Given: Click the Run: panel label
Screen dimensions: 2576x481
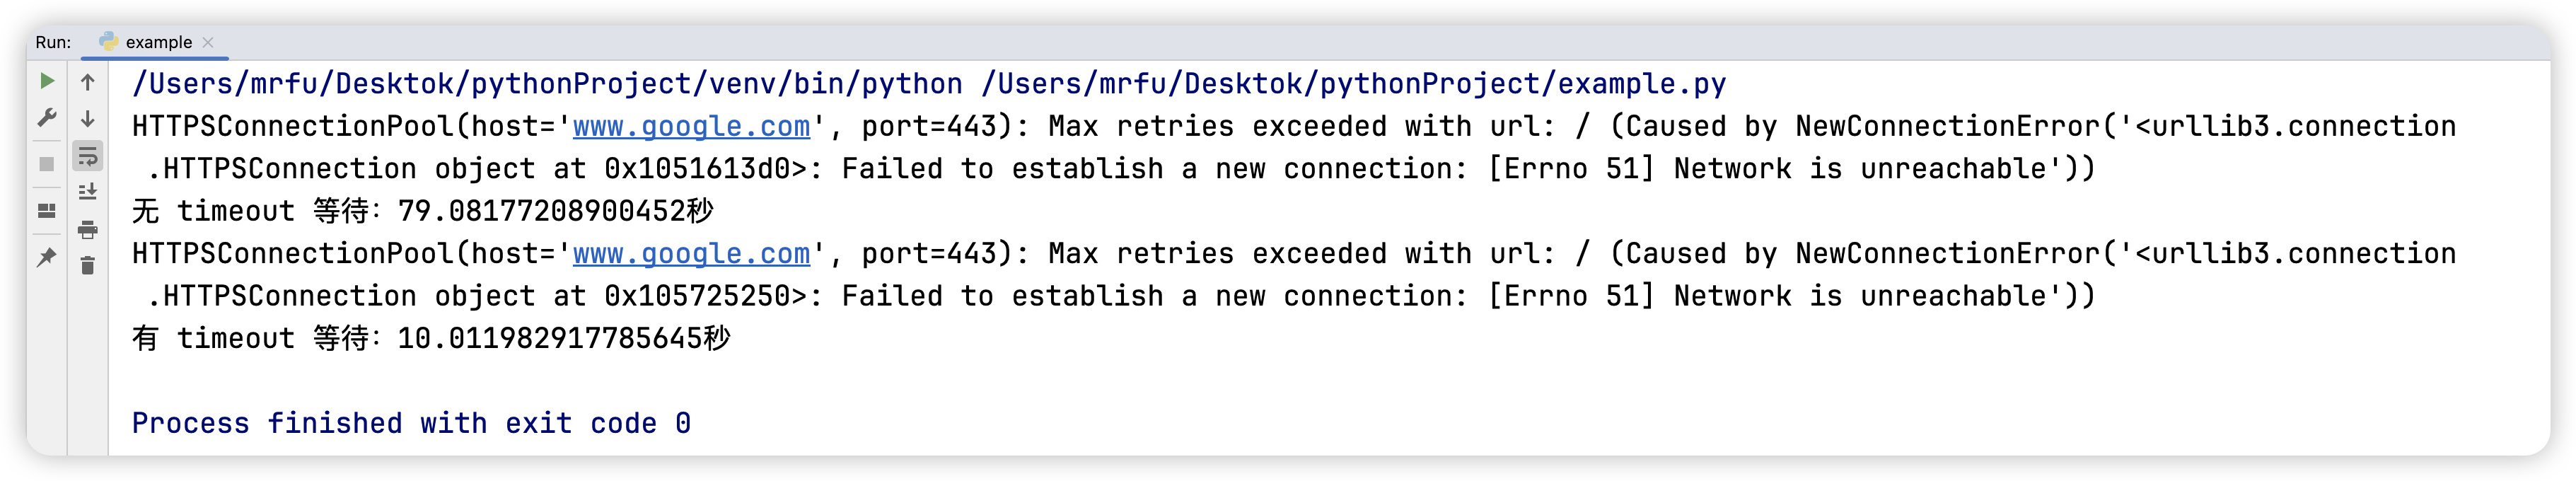Looking at the screenshot, I should pos(53,42).
